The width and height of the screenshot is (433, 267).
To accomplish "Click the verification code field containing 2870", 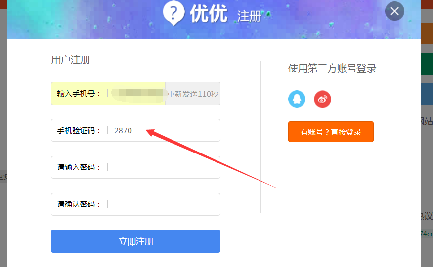I will (163, 131).
